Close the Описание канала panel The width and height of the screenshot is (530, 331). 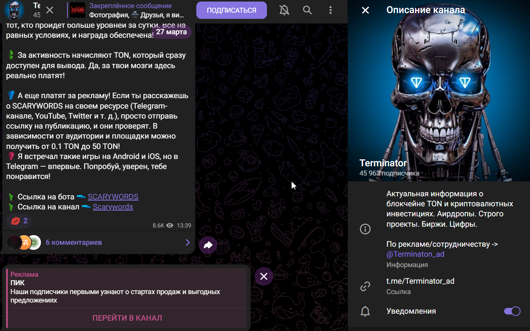pos(365,10)
